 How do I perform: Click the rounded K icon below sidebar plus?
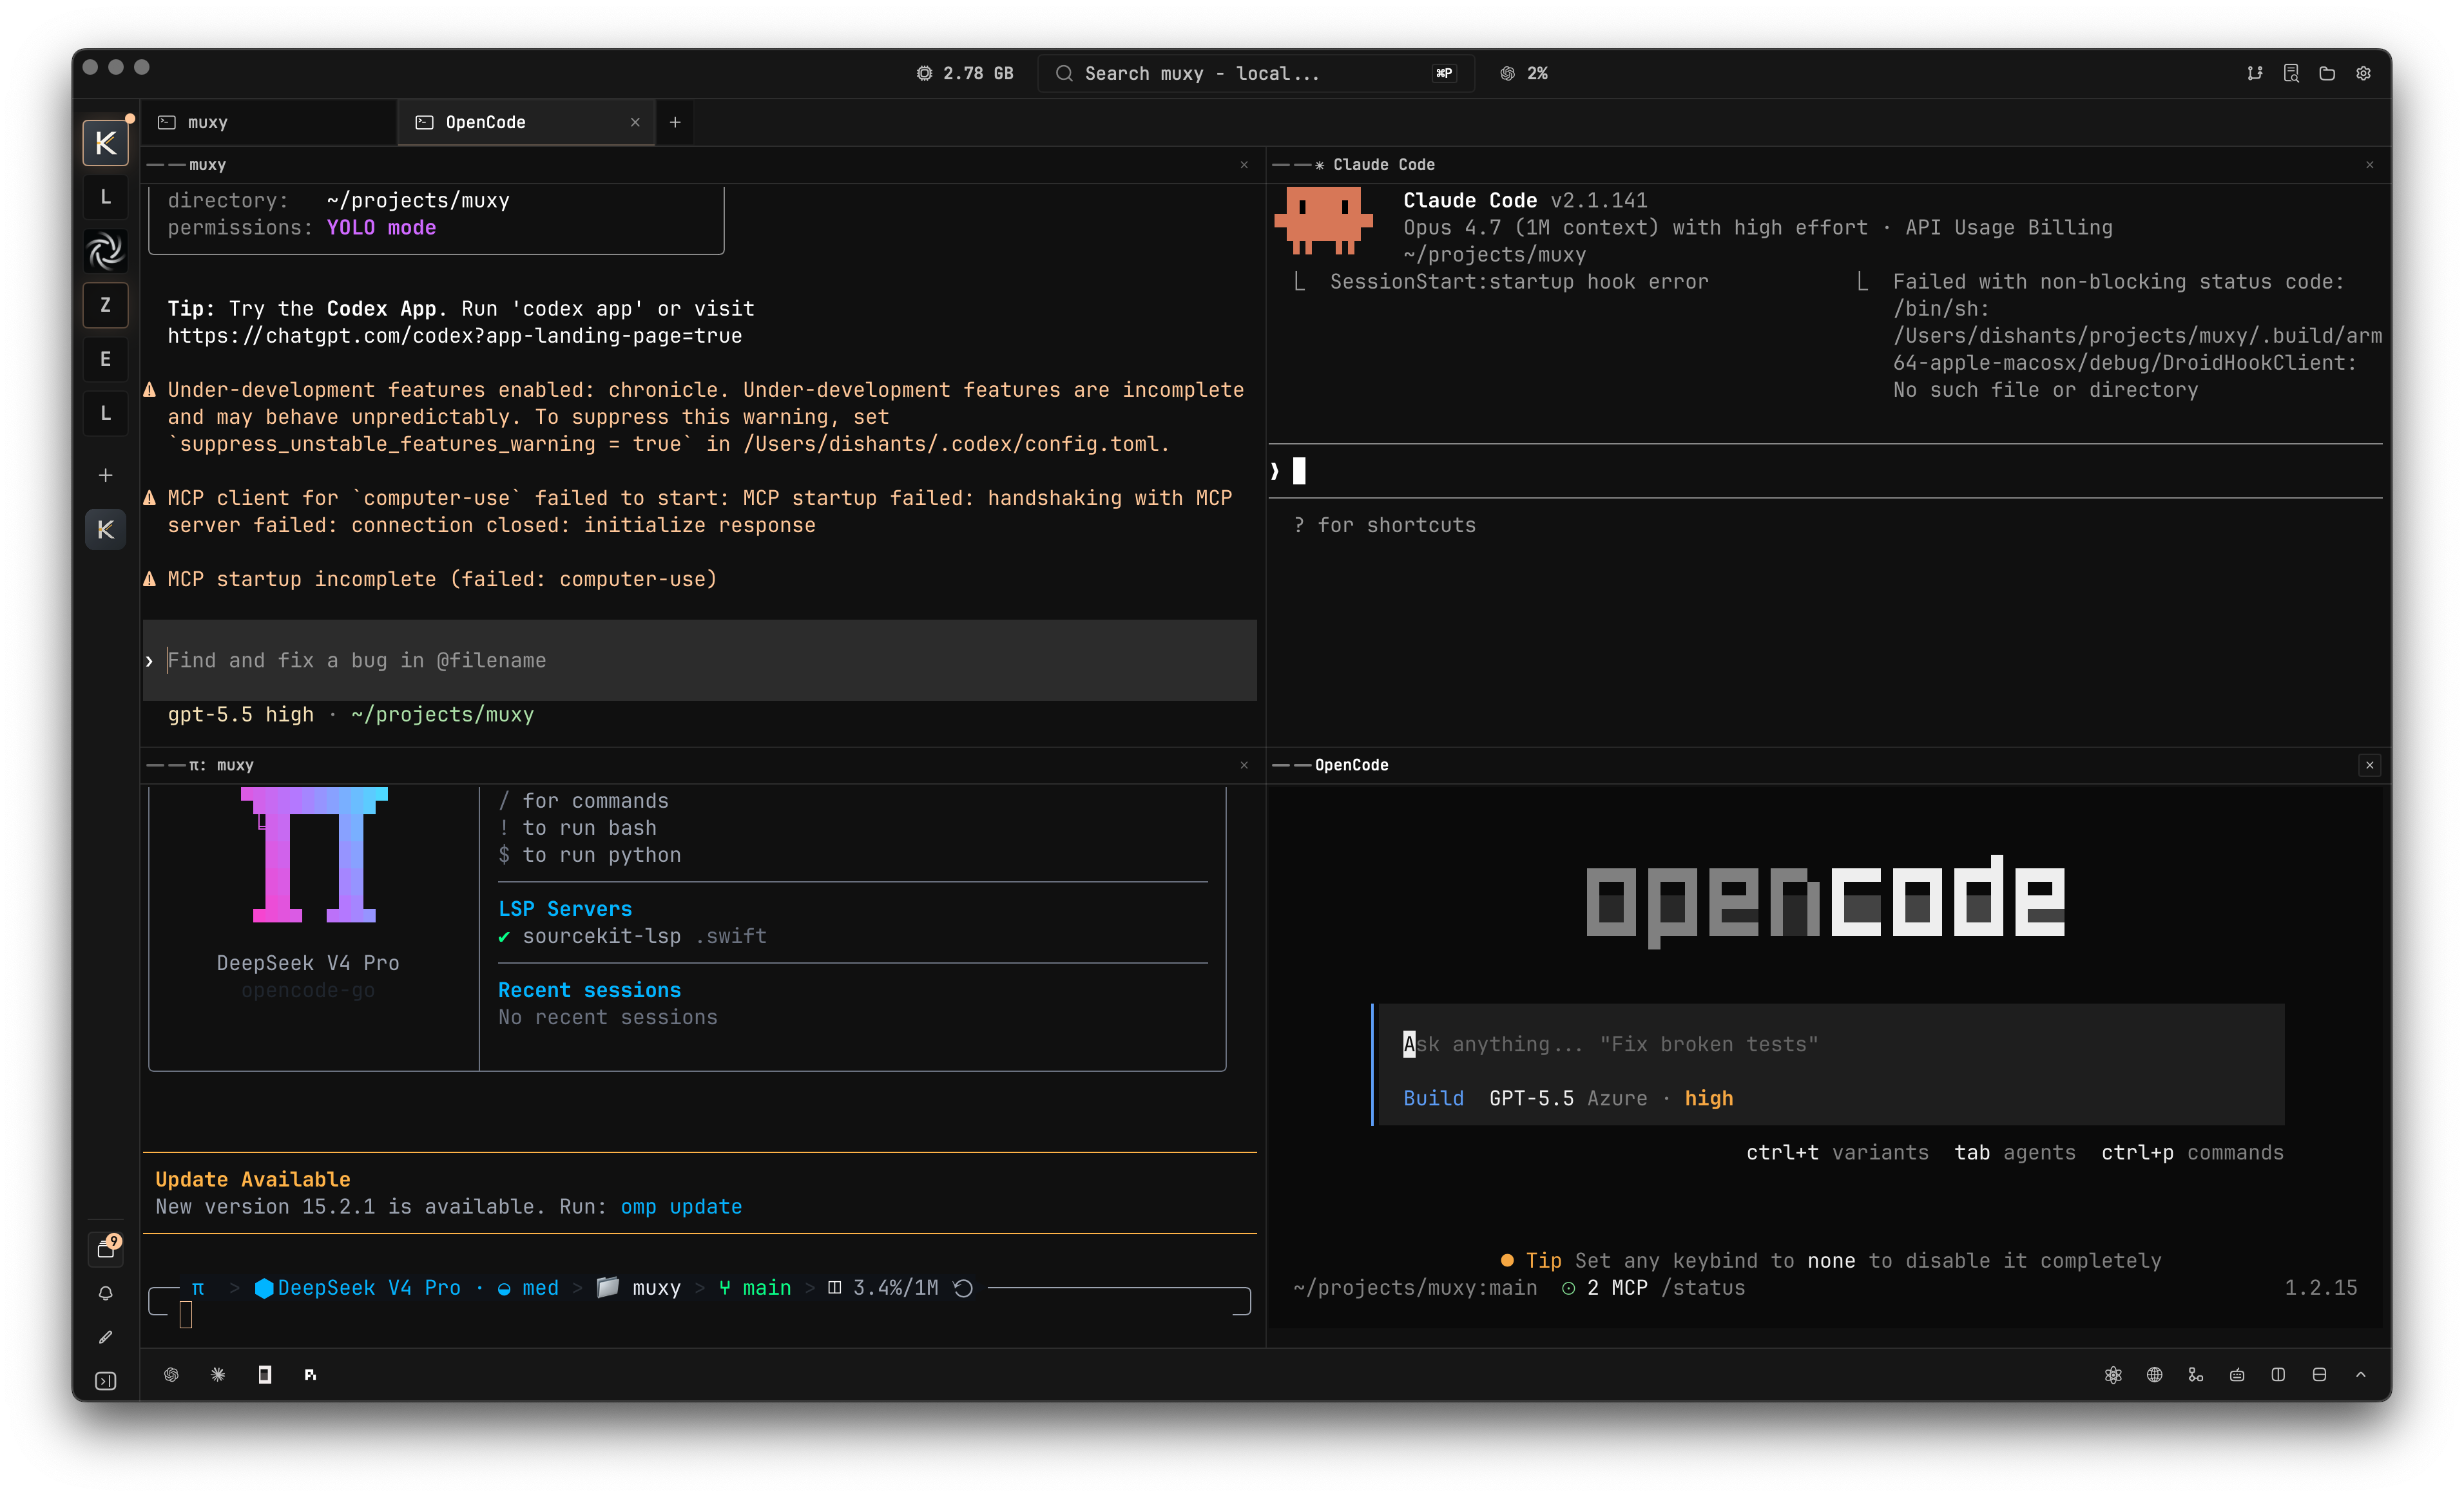[105, 529]
